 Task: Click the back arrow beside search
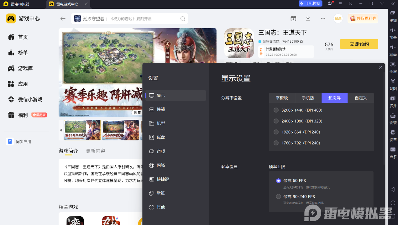63,18
